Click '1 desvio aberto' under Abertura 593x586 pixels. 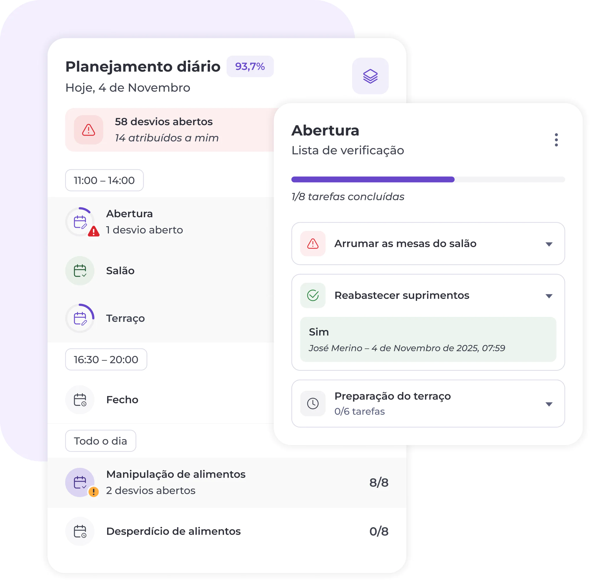pyautogui.click(x=144, y=230)
